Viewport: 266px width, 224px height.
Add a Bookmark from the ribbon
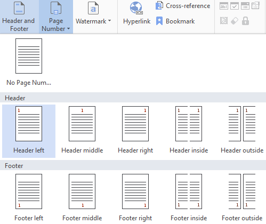pos(175,21)
